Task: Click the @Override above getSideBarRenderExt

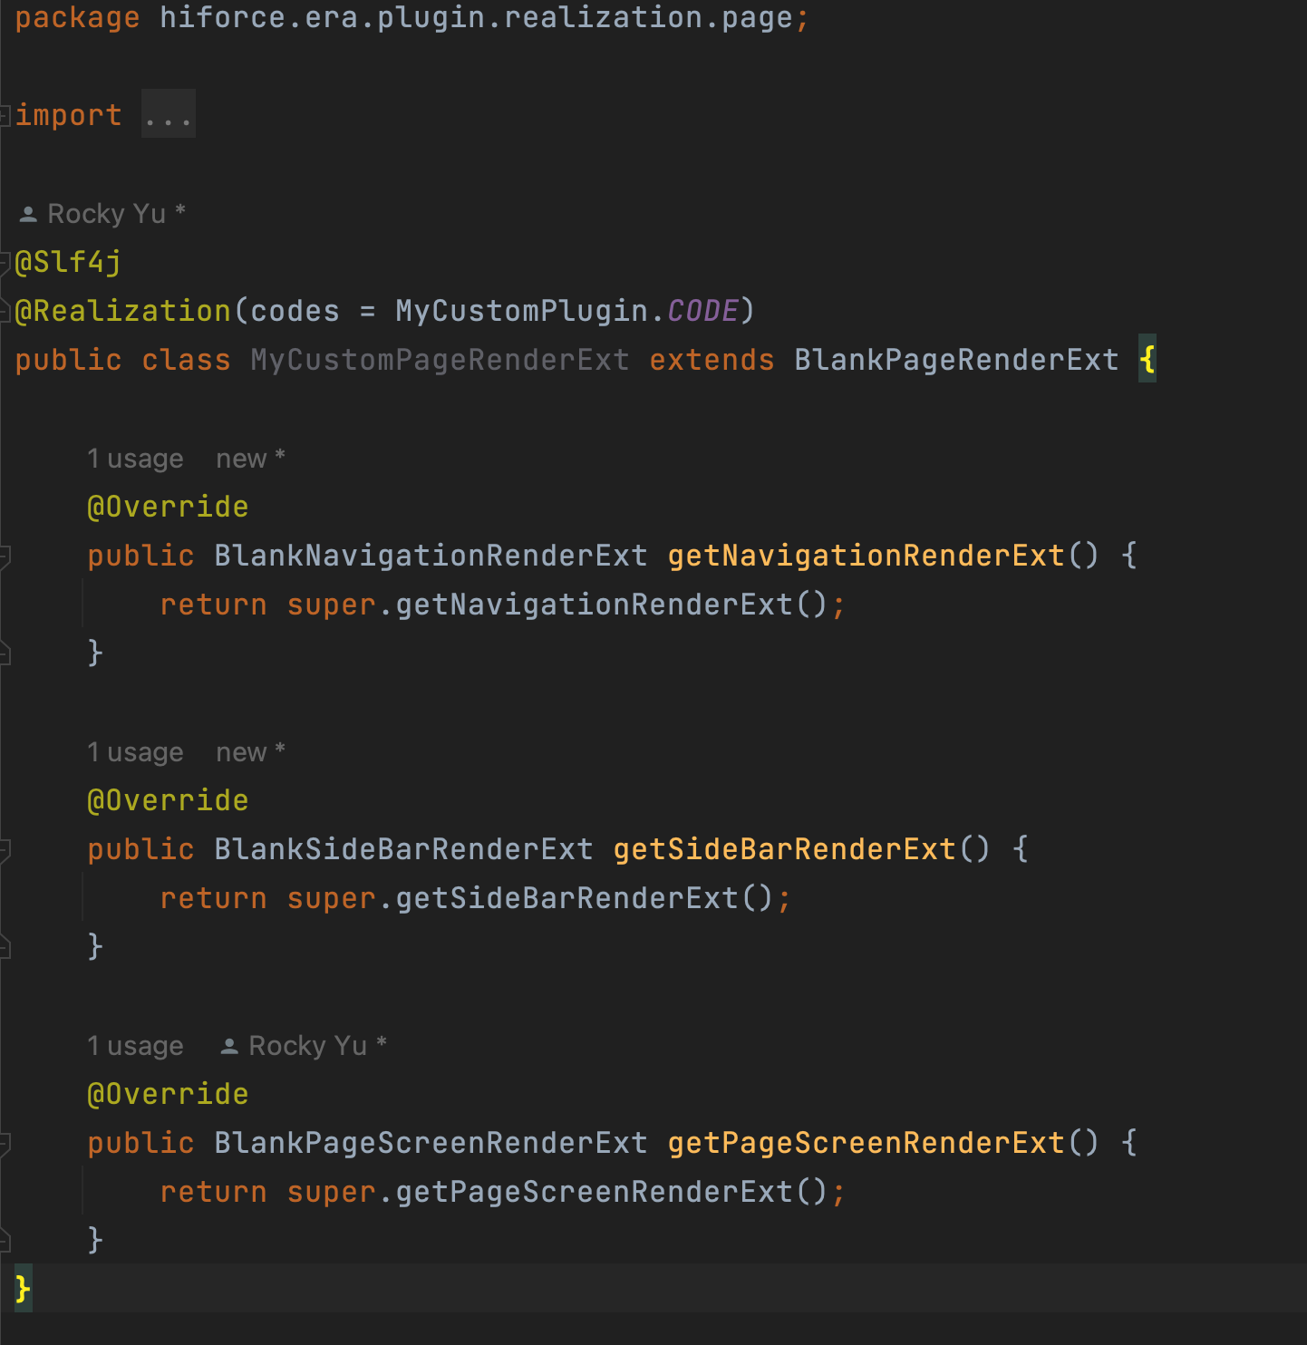Action: [x=168, y=800]
